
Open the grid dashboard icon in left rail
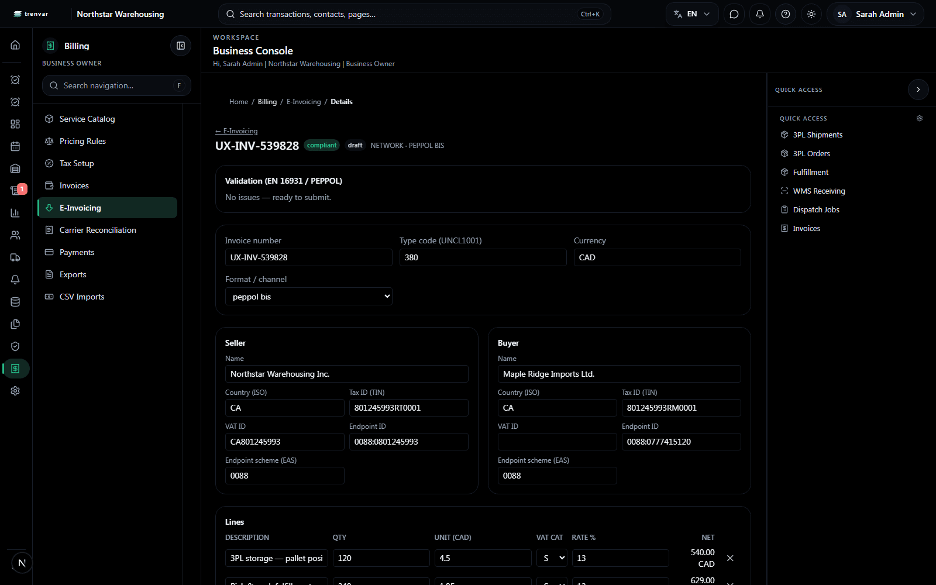pyautogui.click(x=15, y=124)
